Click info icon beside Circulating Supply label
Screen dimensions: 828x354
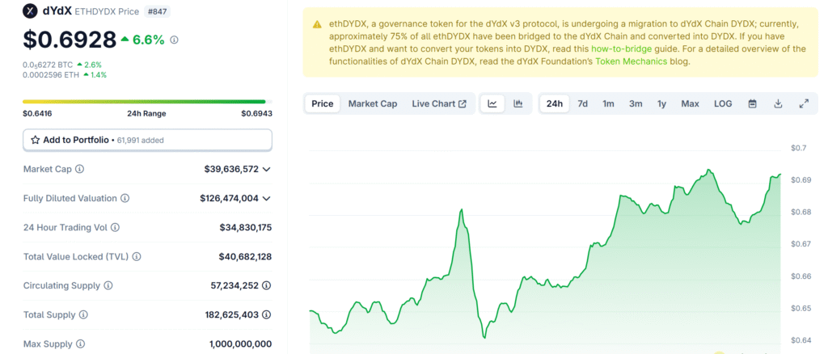(x=108, y=285)
